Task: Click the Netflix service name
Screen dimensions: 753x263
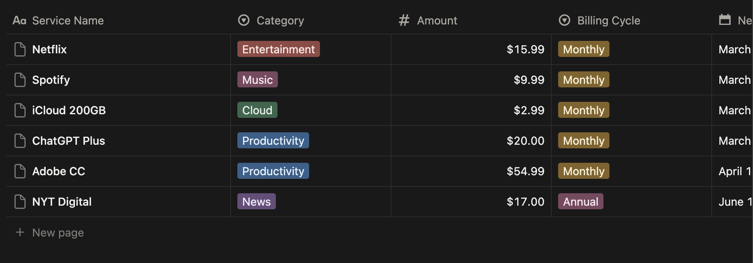Action: point(49,49)
